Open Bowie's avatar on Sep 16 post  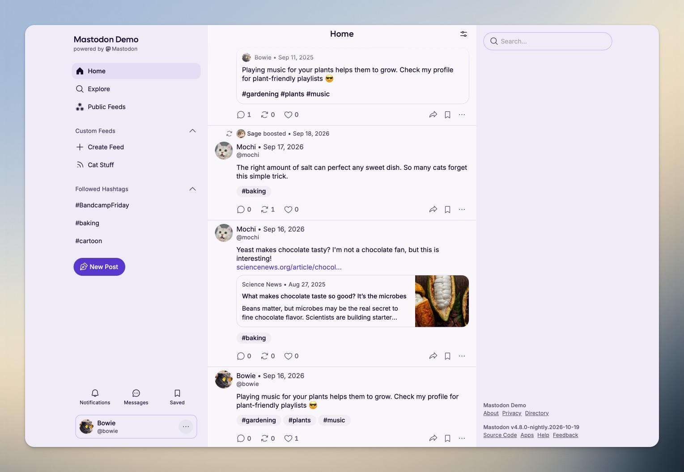click(224, 379)
